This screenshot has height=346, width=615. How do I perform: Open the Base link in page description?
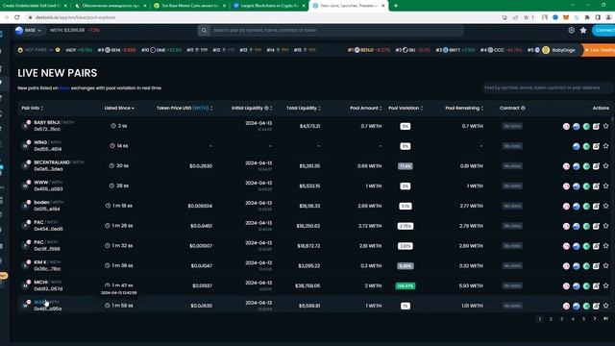coord(64,87)
